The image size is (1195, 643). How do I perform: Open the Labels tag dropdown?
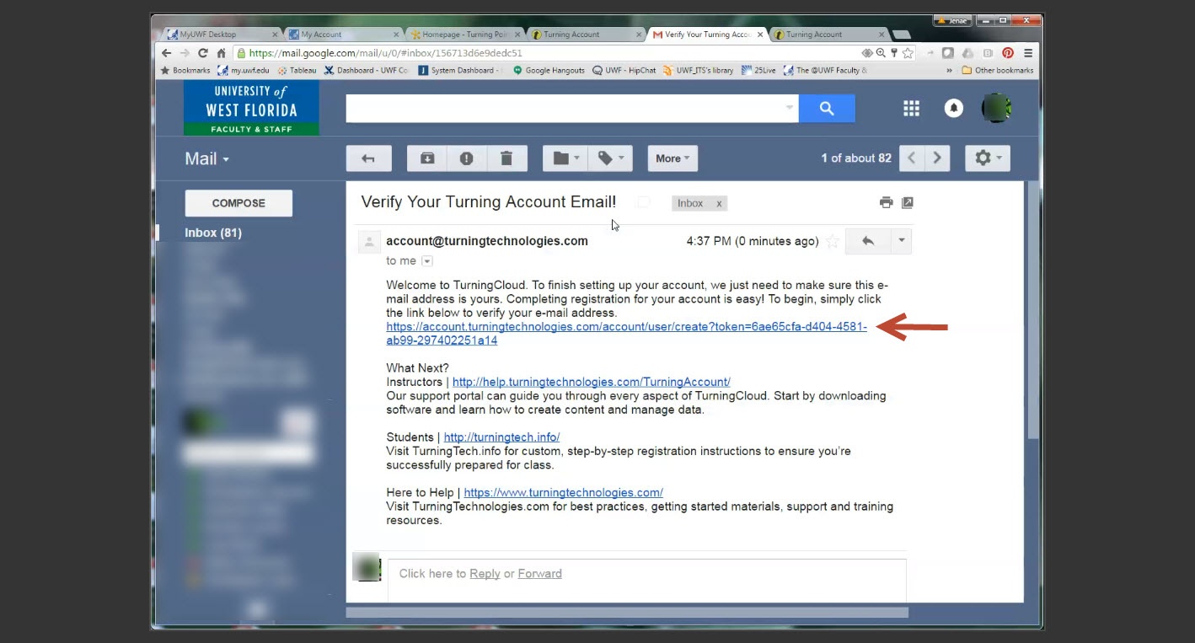point(610,158)
